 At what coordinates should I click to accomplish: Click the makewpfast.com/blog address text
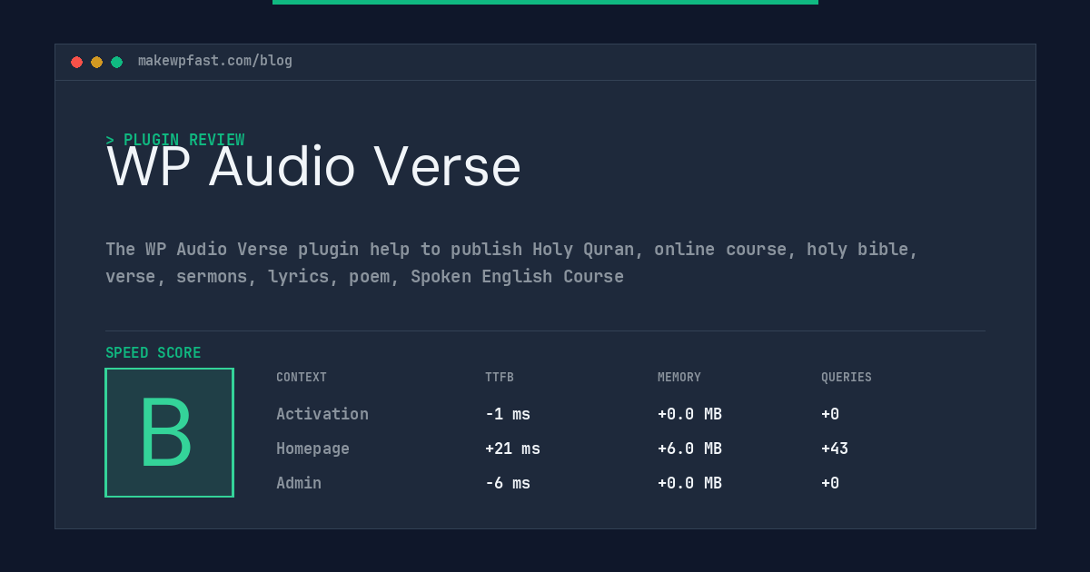(x=215, y=61)
